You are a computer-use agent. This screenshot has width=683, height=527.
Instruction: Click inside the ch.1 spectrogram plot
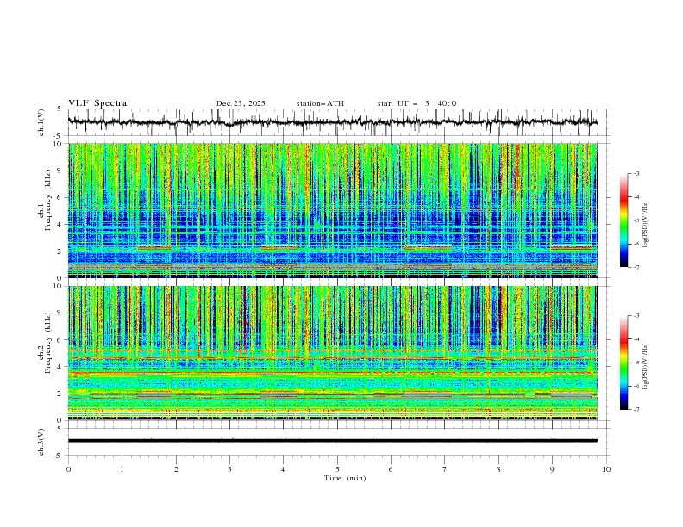333,210
